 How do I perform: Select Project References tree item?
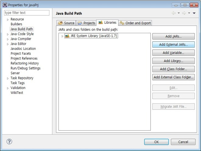click(24, 58)
